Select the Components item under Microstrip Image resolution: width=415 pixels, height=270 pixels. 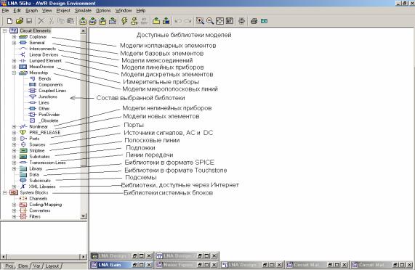pyautogui.click(x=51, y=84)
